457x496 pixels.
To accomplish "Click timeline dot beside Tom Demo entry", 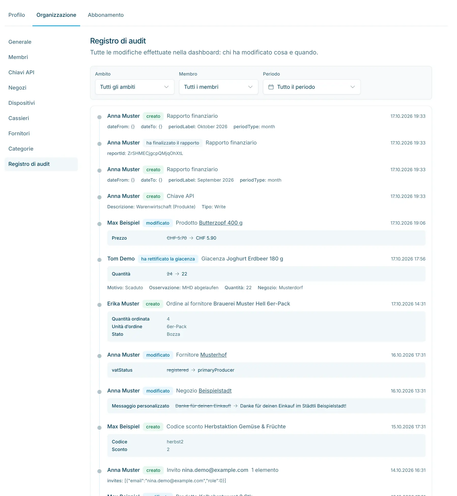I will click(x=99, y=260).
